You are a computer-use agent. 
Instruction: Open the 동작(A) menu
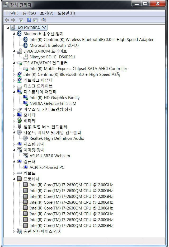tap(29, 13)
